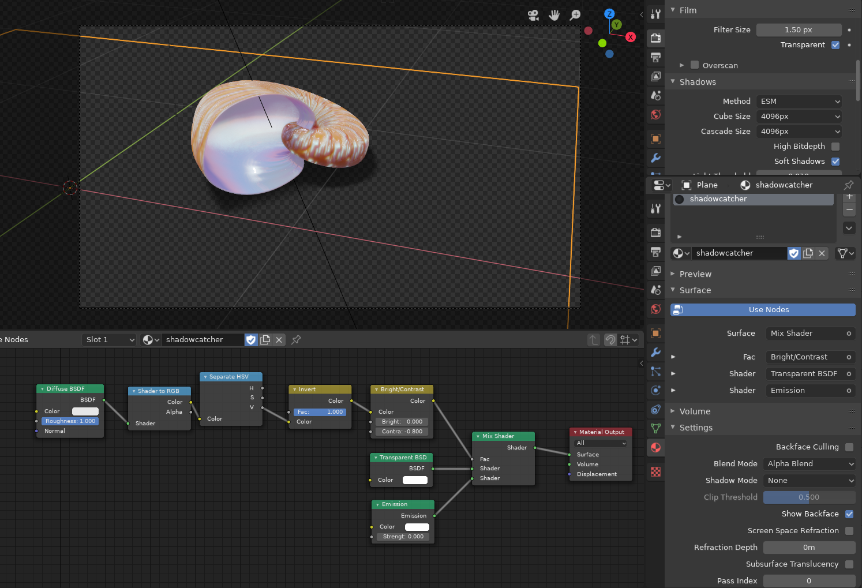Viewport: 862px width, 588px height.
Task: Toggle the camera view in the viewport
Action: (533, 15)
